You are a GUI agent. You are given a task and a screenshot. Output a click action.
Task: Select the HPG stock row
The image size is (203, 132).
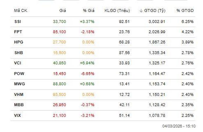click(18, 42)
